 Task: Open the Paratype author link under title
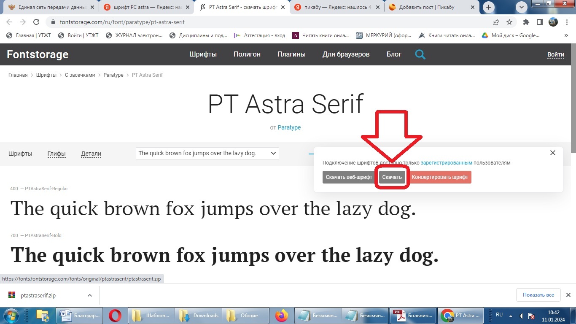[289, 127]
